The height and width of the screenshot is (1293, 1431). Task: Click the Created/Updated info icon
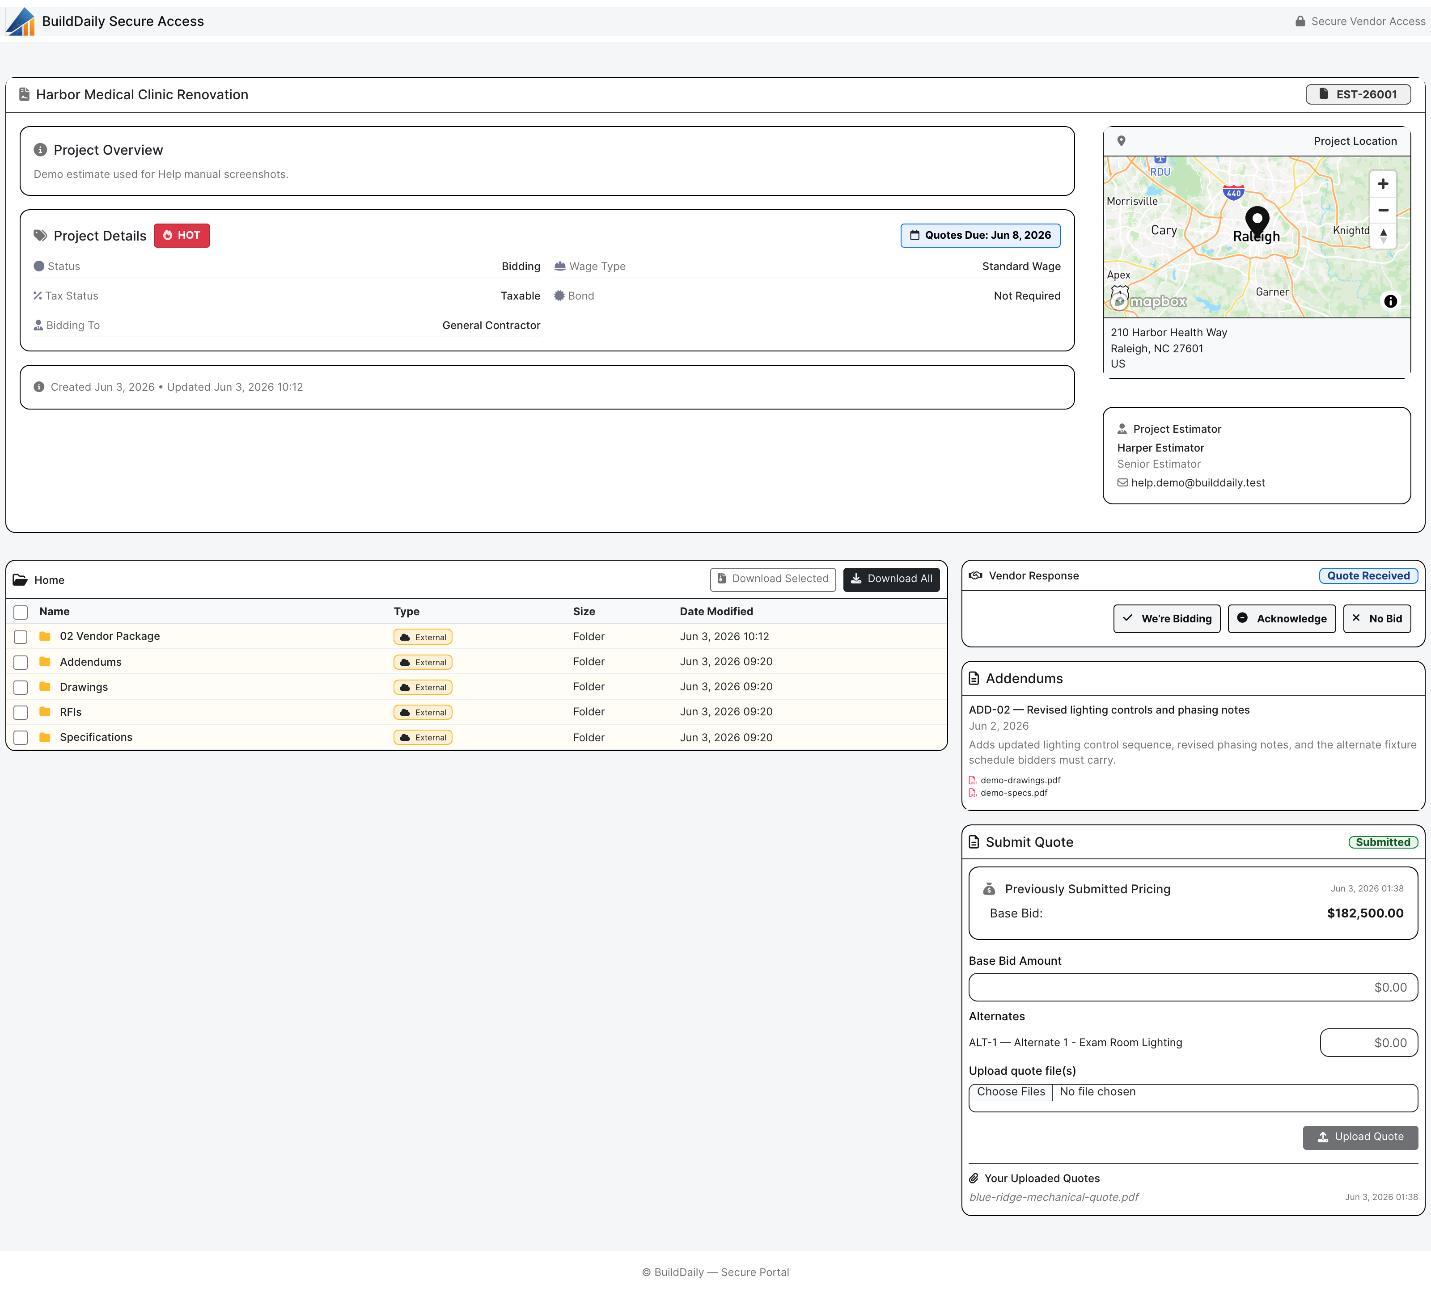click(x=39, y=387)
